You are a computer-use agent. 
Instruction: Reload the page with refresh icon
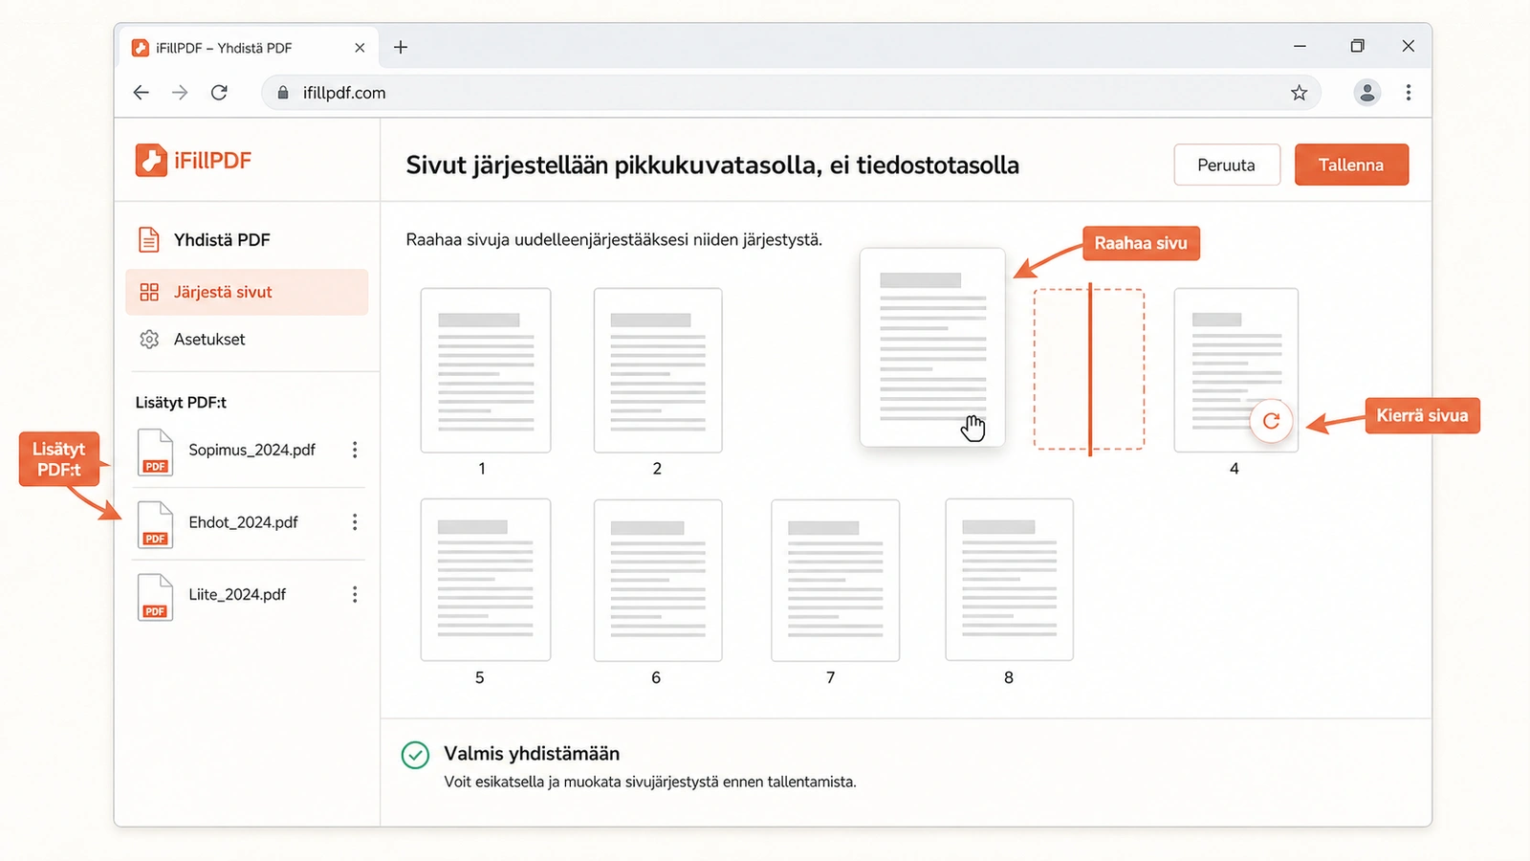tap(219, 93)
